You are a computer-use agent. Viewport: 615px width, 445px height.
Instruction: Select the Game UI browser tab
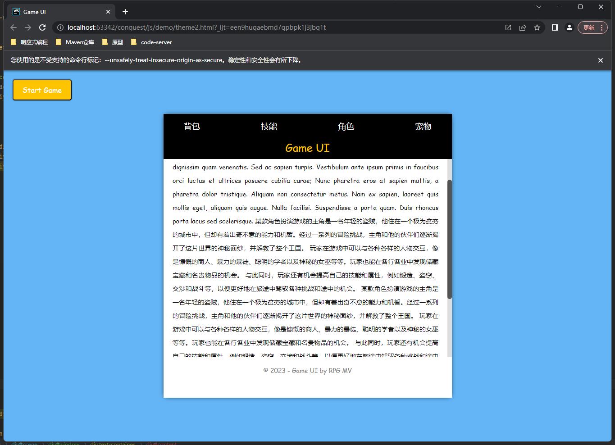click(x=62, y=12)
